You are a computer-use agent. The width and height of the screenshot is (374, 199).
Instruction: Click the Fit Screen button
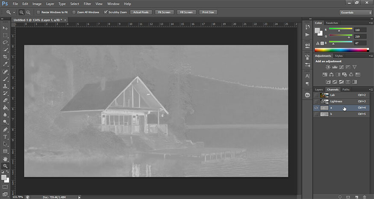pos(164,12)
